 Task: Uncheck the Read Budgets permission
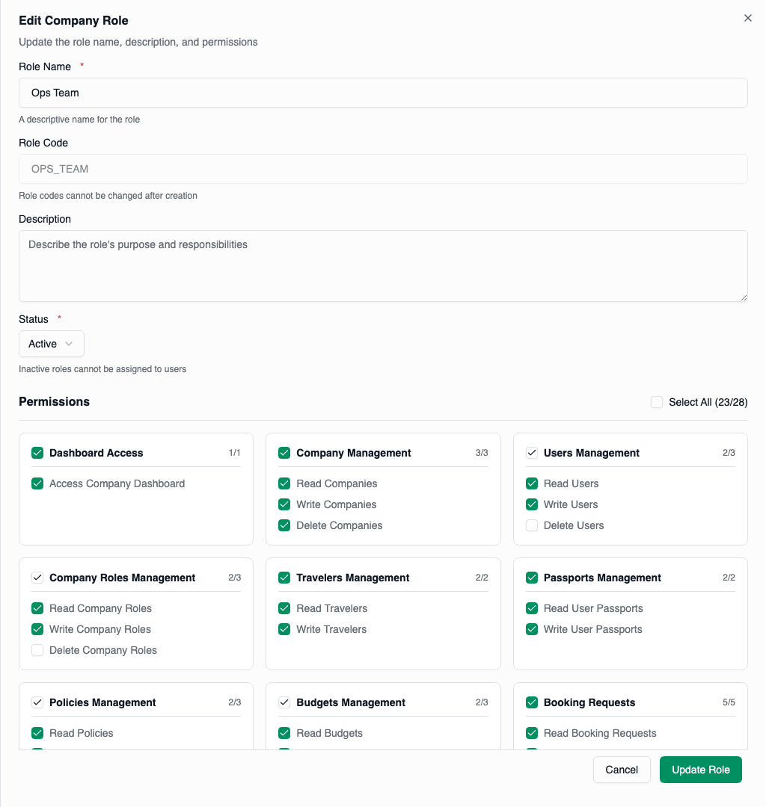(284, 733)
